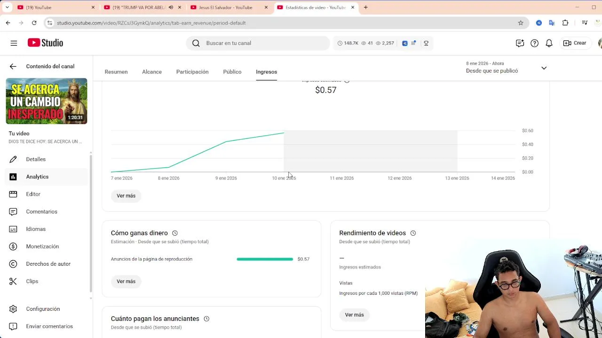Click the green ad revenue progress bar

click(x=265, y=259)
